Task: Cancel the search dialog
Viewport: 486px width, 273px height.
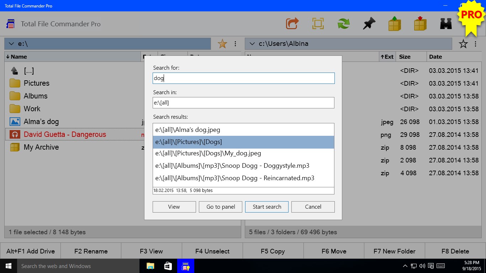Action: coord(313,207)
